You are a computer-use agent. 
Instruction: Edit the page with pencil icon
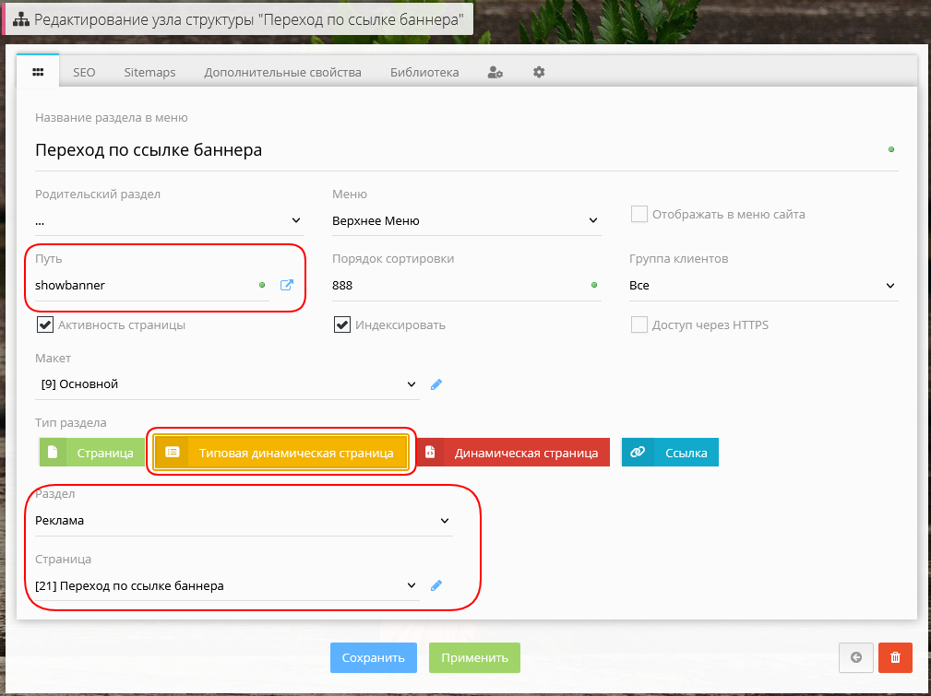[x=436, y=585]
